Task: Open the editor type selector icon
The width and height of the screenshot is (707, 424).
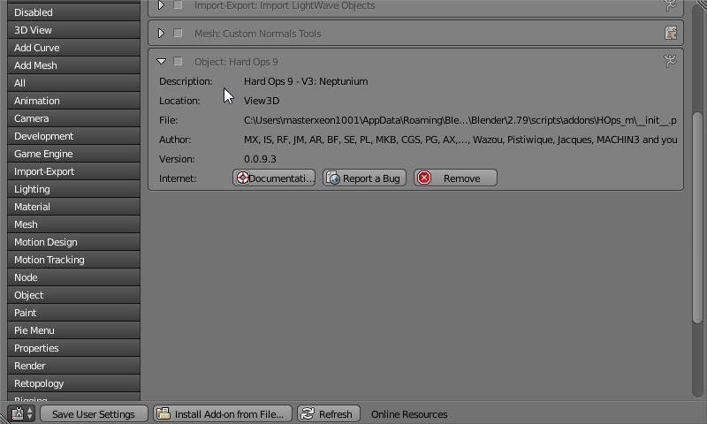Action: click(x=22, y=413)
